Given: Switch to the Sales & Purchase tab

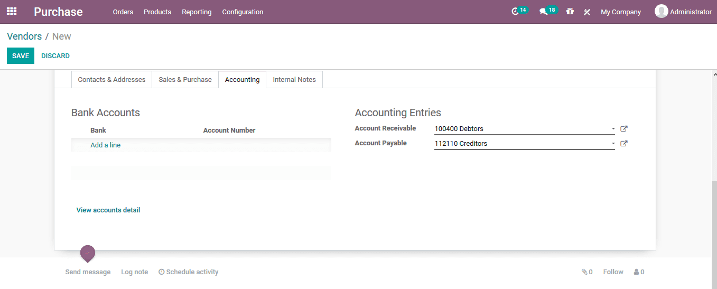Looking at the screenshot, I should (x=185, y=80).
